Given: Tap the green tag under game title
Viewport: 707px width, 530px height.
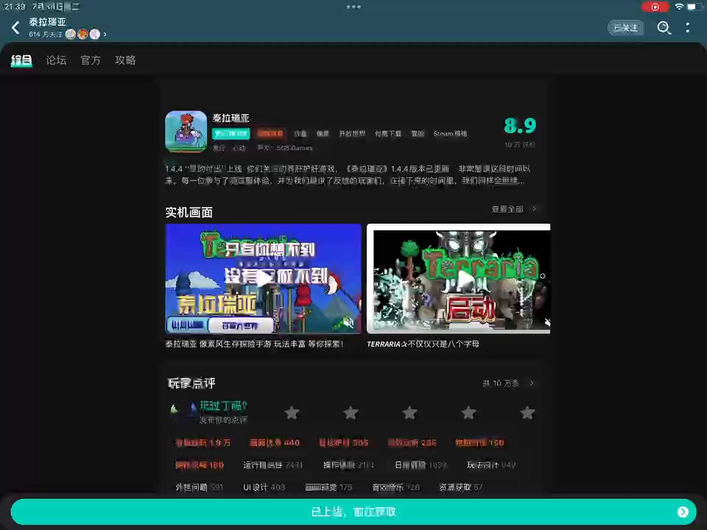Looking at the screenshot, I should (x=231, y=133).
